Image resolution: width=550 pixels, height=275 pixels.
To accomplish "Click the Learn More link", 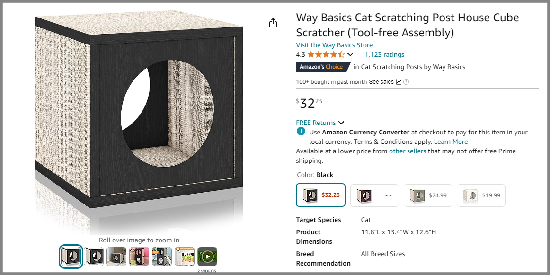I will coord(451,142).
